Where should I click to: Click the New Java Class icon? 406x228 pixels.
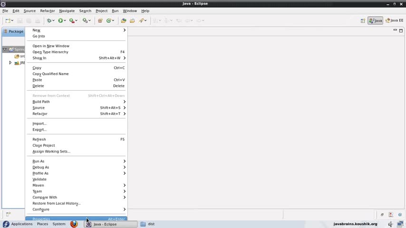[109, 20]
